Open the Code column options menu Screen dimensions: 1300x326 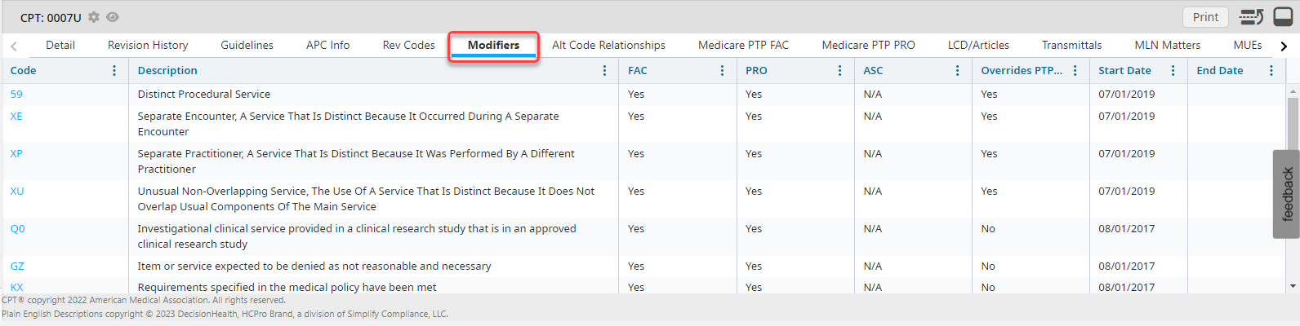point(114,71)
